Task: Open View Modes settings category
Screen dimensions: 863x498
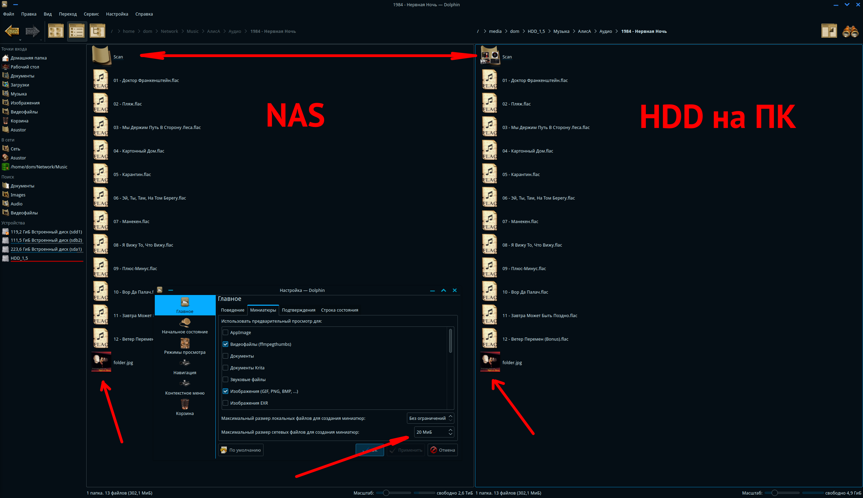Action: coord(185,347)
